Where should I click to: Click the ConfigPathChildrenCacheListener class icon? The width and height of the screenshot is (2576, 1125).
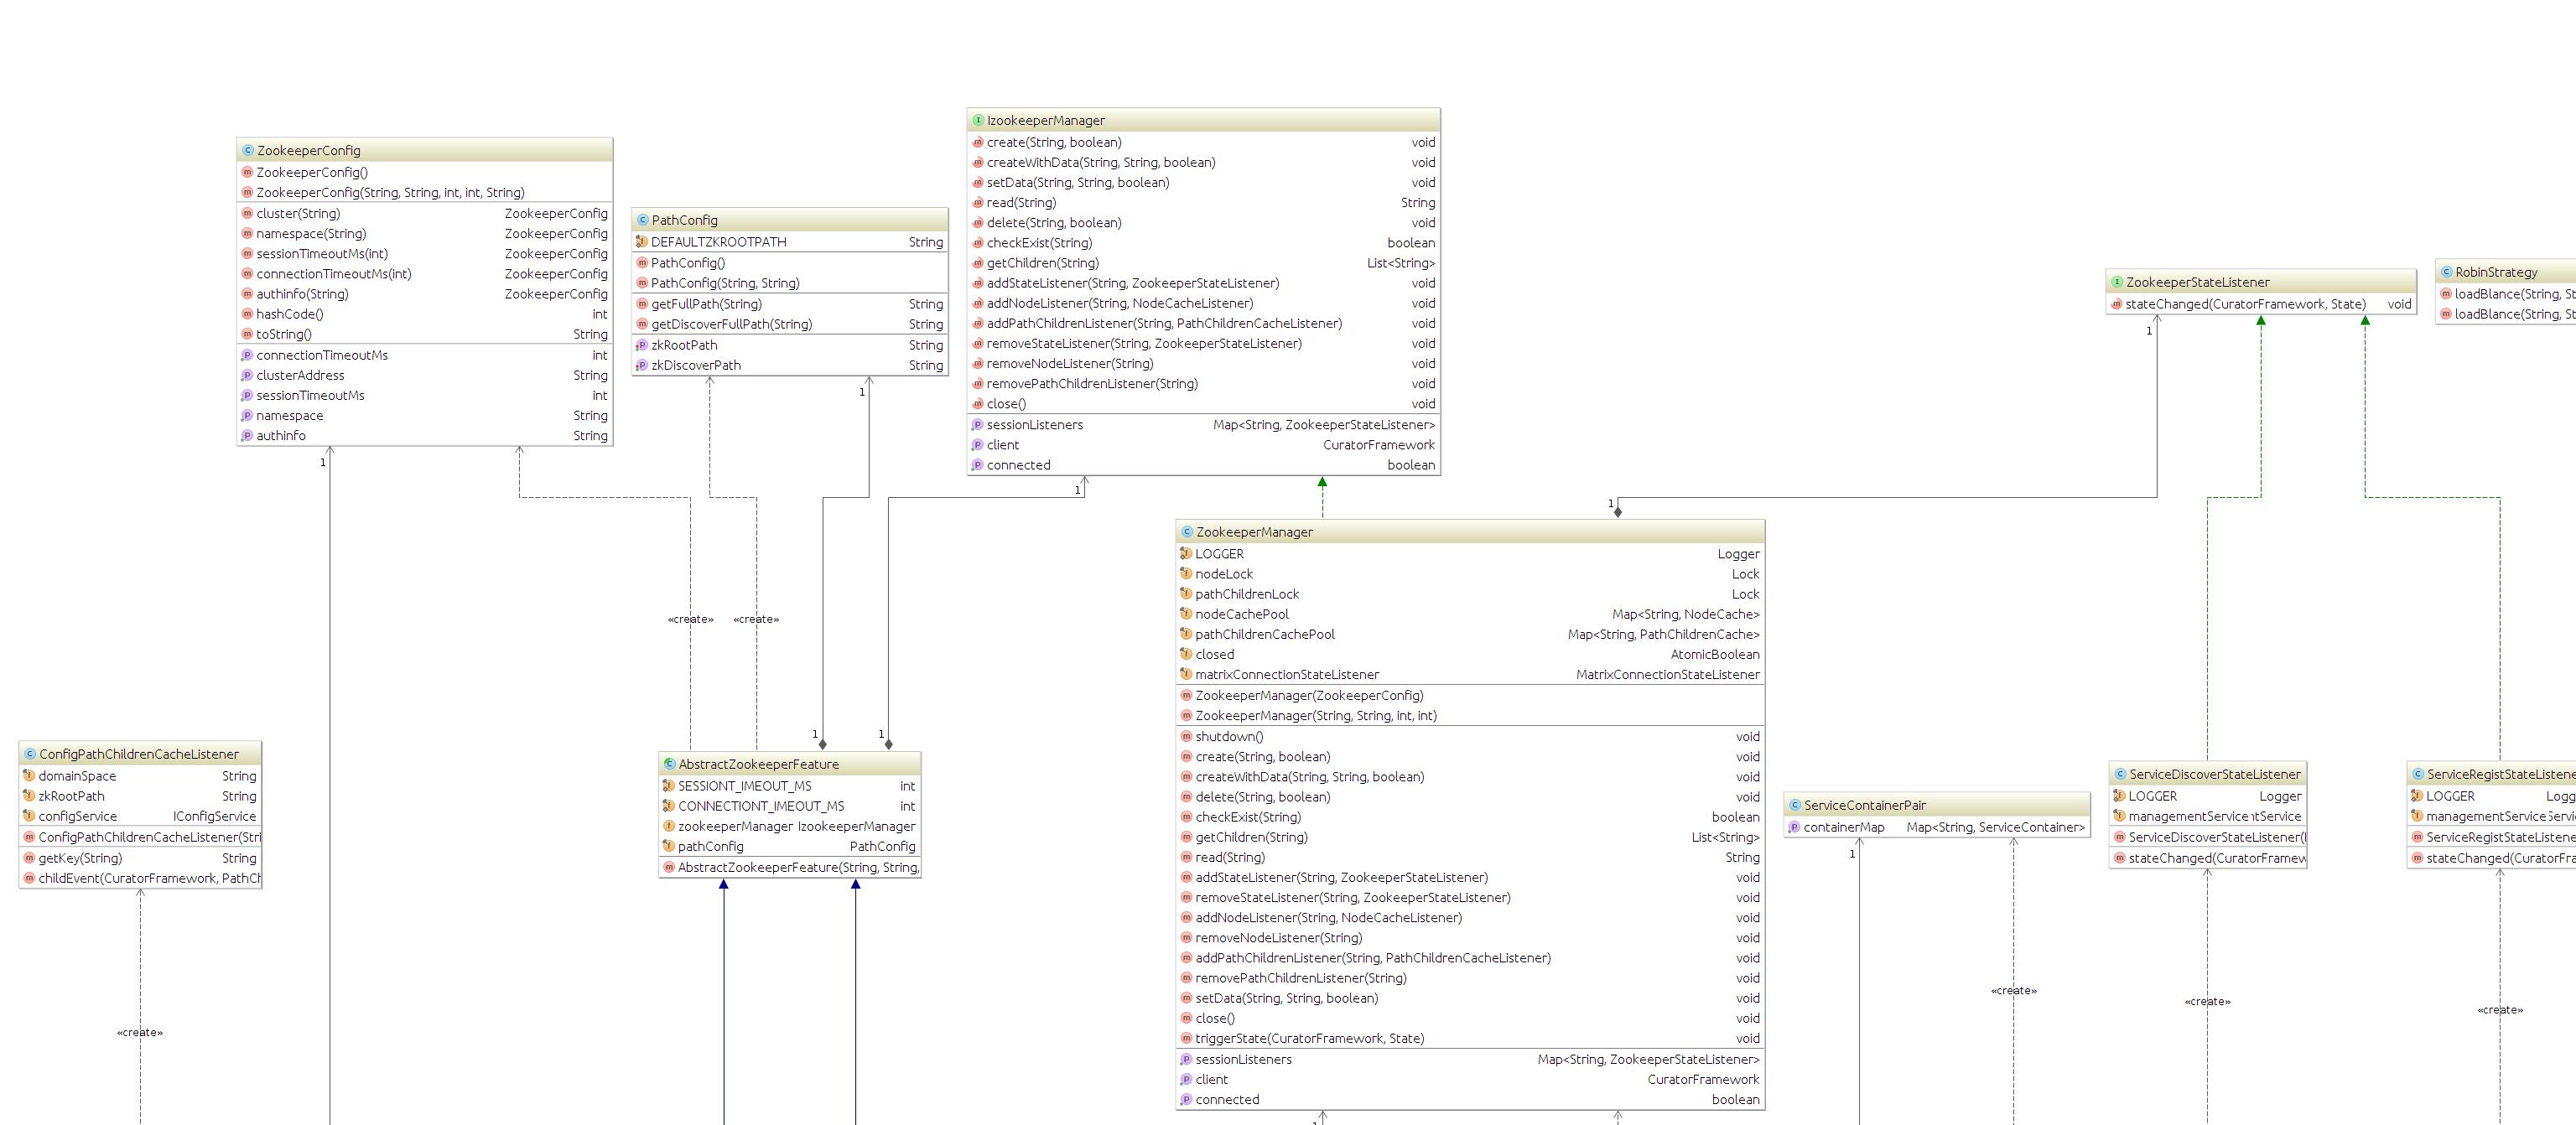pos(30,755)
